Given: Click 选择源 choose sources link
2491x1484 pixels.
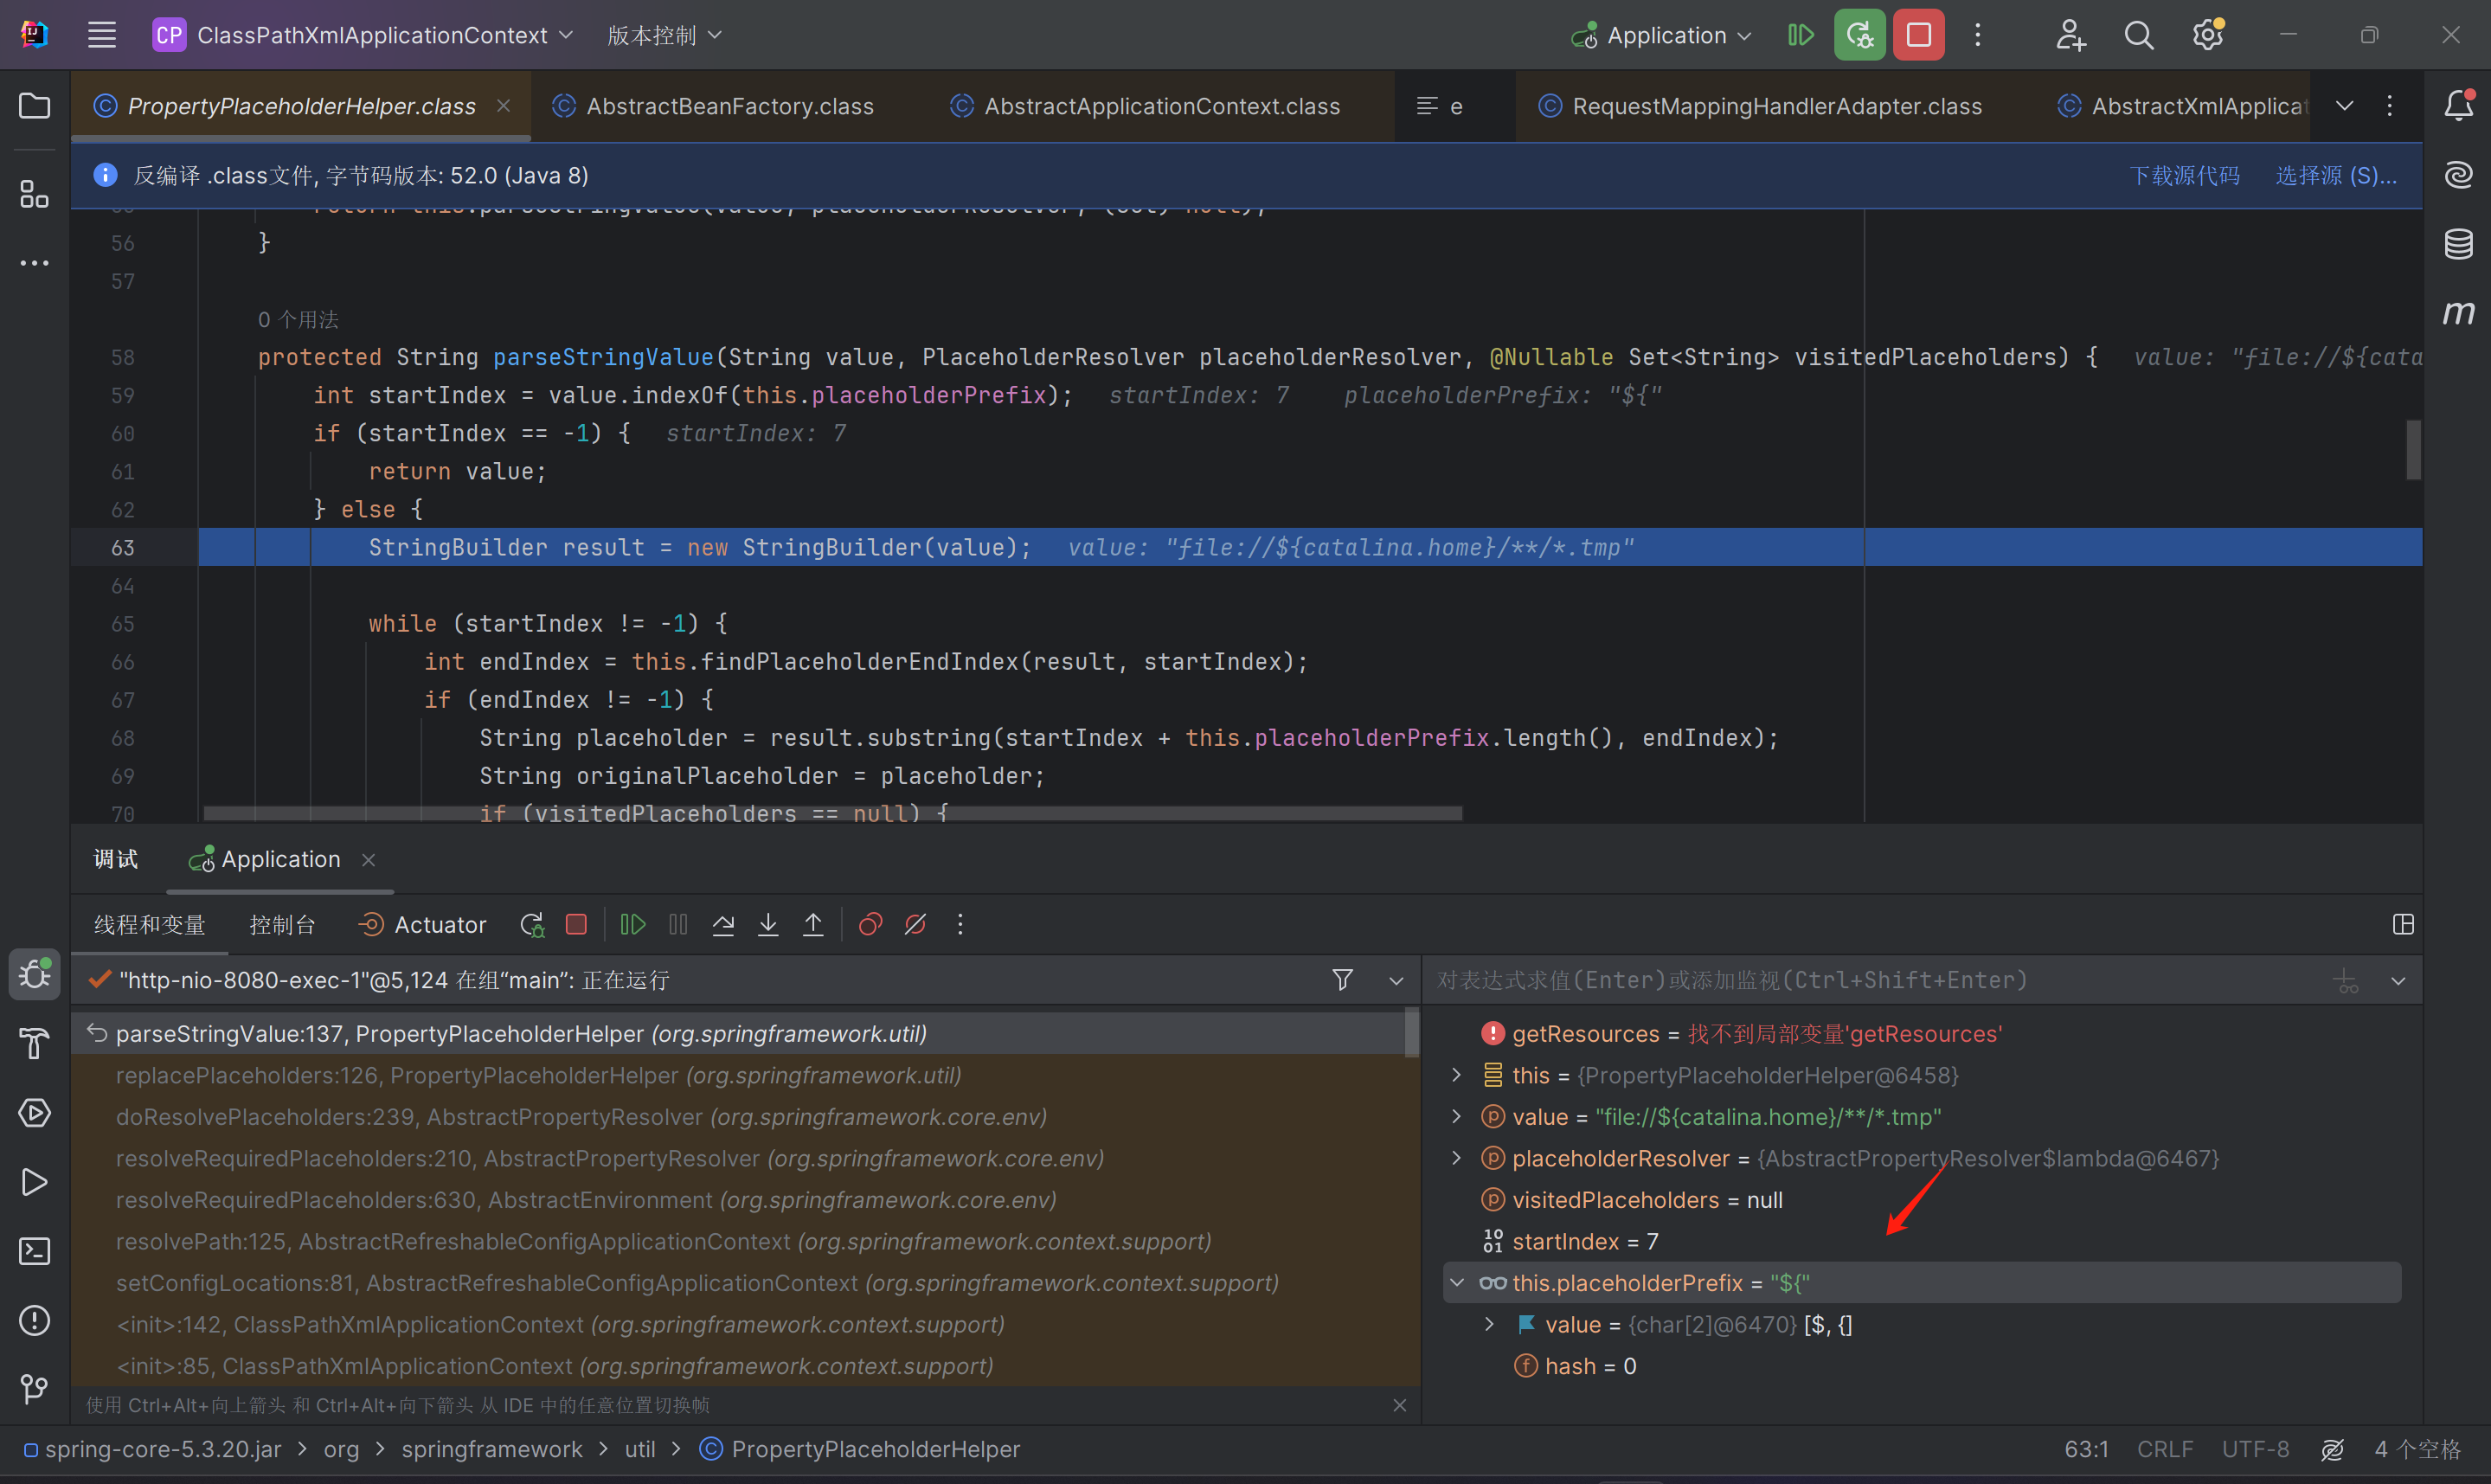Looking at the screenshot, I should (x=2335, y=176).
